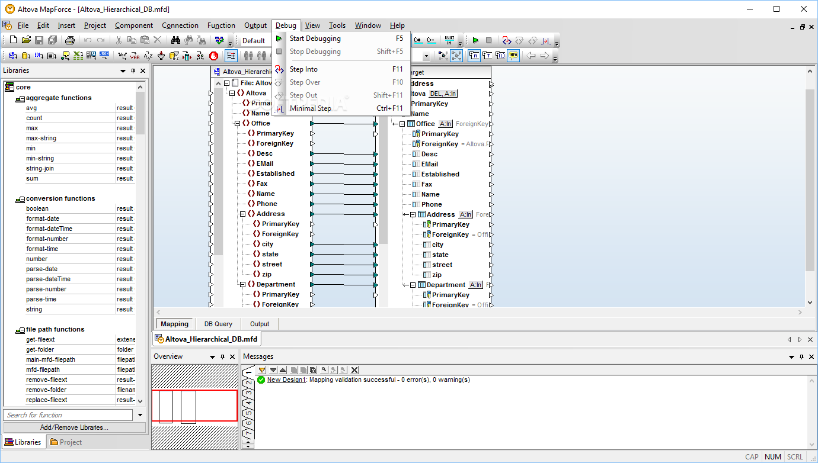Switch to the Output tab
The height and width of the screenshot is (463, 818).
[260, 324]
